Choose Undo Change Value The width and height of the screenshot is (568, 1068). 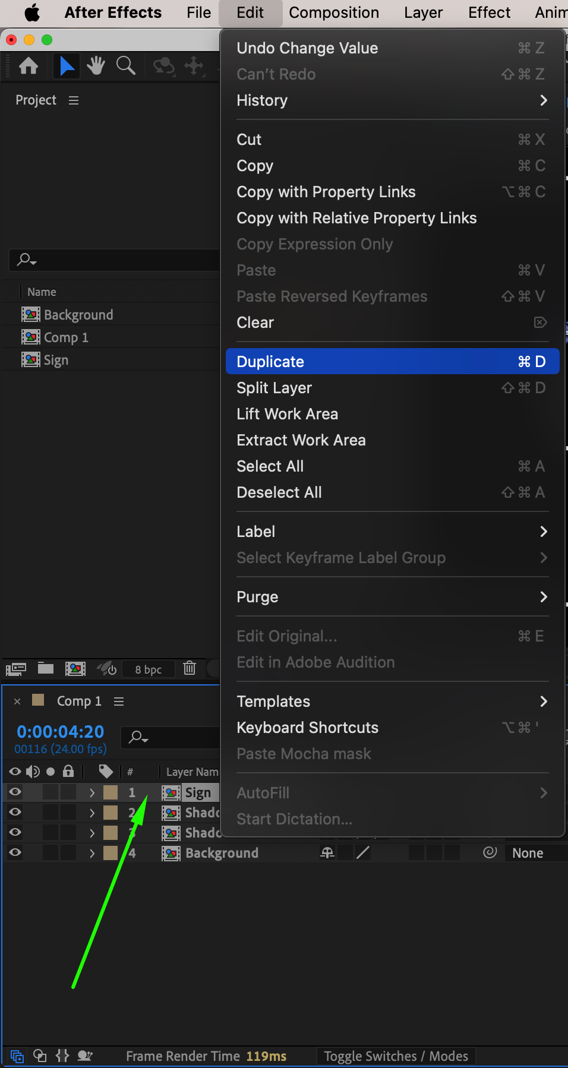(x=392, y=48)
